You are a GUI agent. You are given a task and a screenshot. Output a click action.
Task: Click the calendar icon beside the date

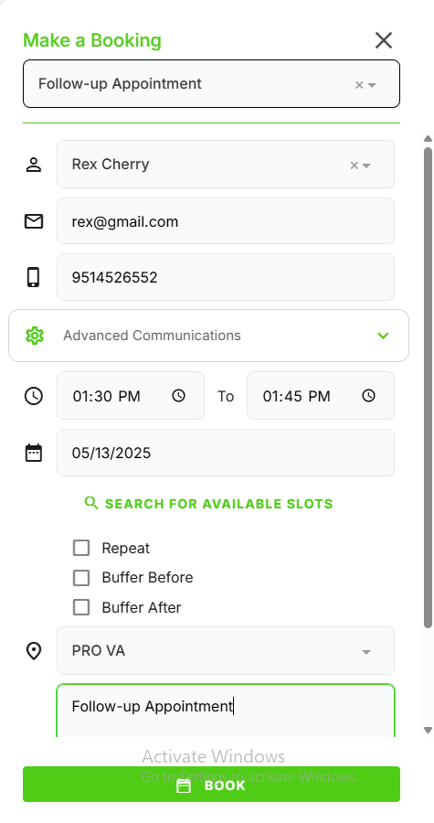tap(34, 453)
